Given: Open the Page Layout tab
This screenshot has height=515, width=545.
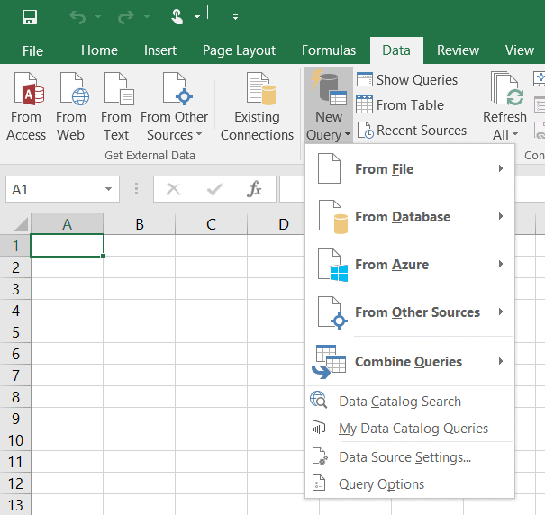Looking at the screenshot, I should click(x=239, y=50).
